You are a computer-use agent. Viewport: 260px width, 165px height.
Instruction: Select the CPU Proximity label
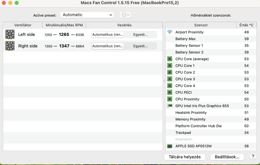pos(188,99)
